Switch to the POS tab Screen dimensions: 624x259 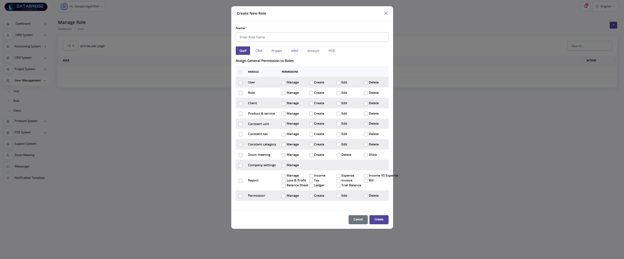coord(332,51)
